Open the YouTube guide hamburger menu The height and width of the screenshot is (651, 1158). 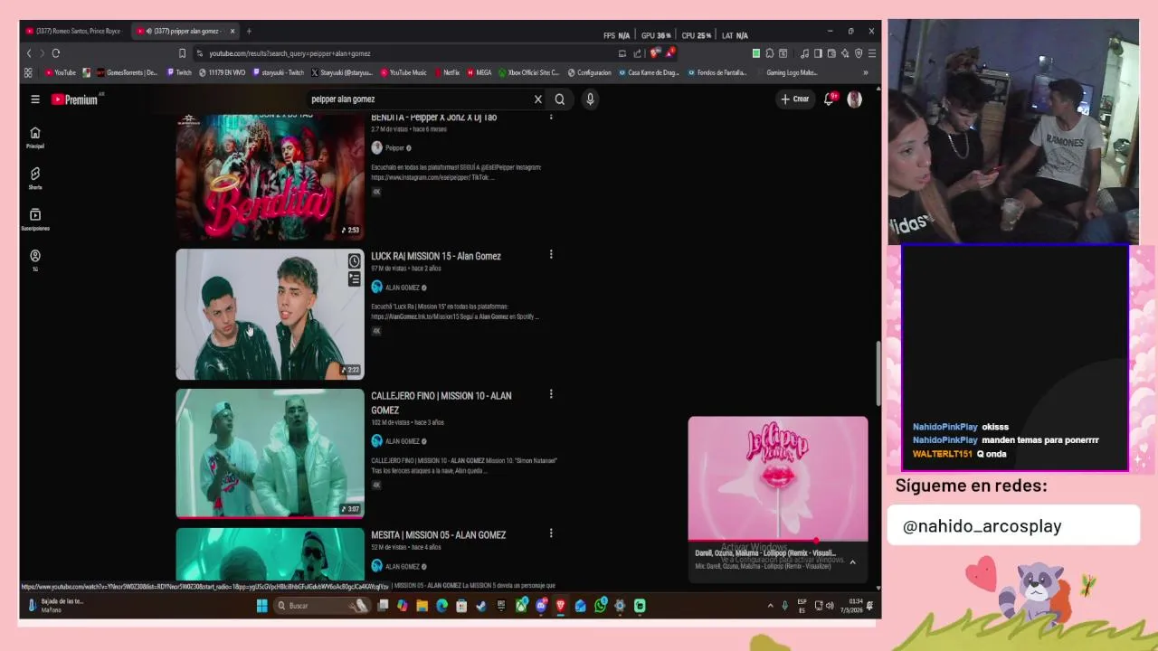click(35, 99)
